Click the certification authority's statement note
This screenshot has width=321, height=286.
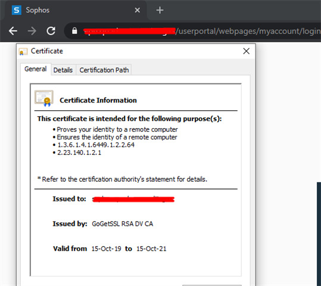pyautogui.click(x=122, y=179)
